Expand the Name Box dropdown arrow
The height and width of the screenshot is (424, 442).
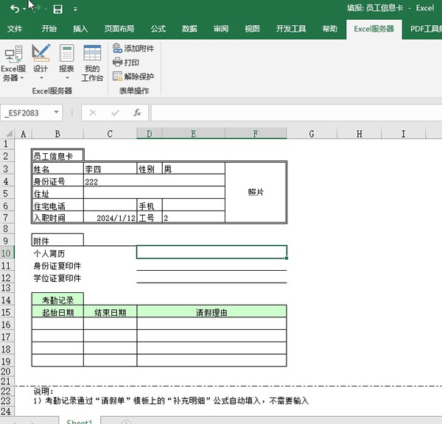click(57, 113)
